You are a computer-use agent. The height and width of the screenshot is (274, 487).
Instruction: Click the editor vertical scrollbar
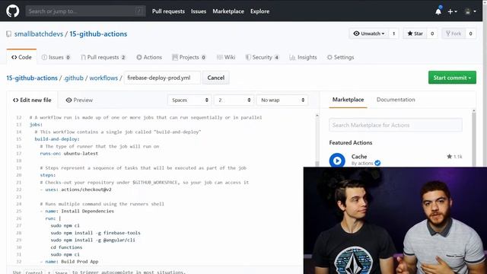[317, 140]
